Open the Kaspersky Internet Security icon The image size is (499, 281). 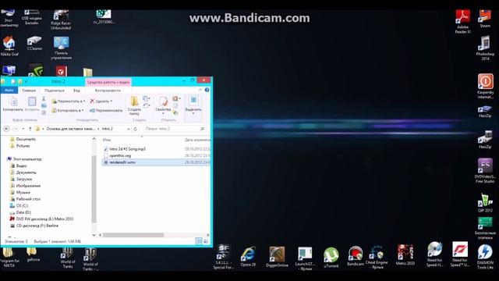pyautogui.click(x=485, y=86)
